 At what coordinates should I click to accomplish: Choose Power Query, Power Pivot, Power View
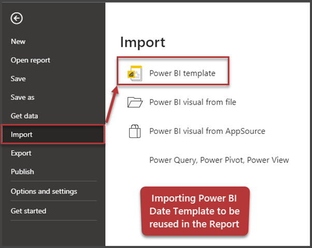[219, 160]
